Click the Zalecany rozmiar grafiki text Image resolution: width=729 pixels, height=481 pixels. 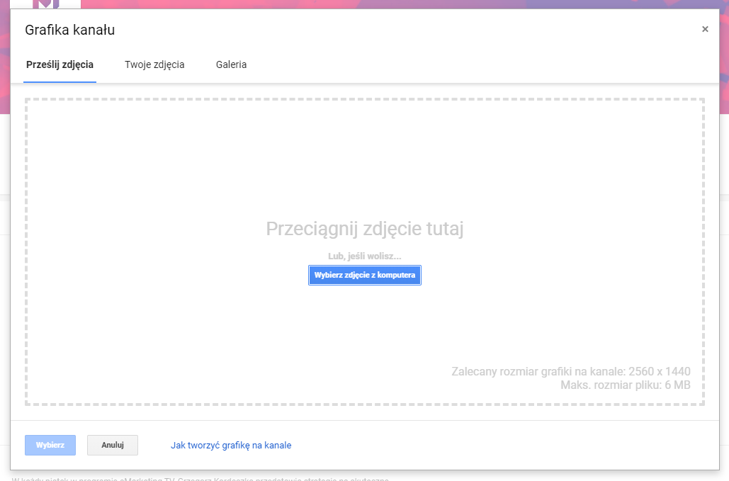(x=570, y=371)
